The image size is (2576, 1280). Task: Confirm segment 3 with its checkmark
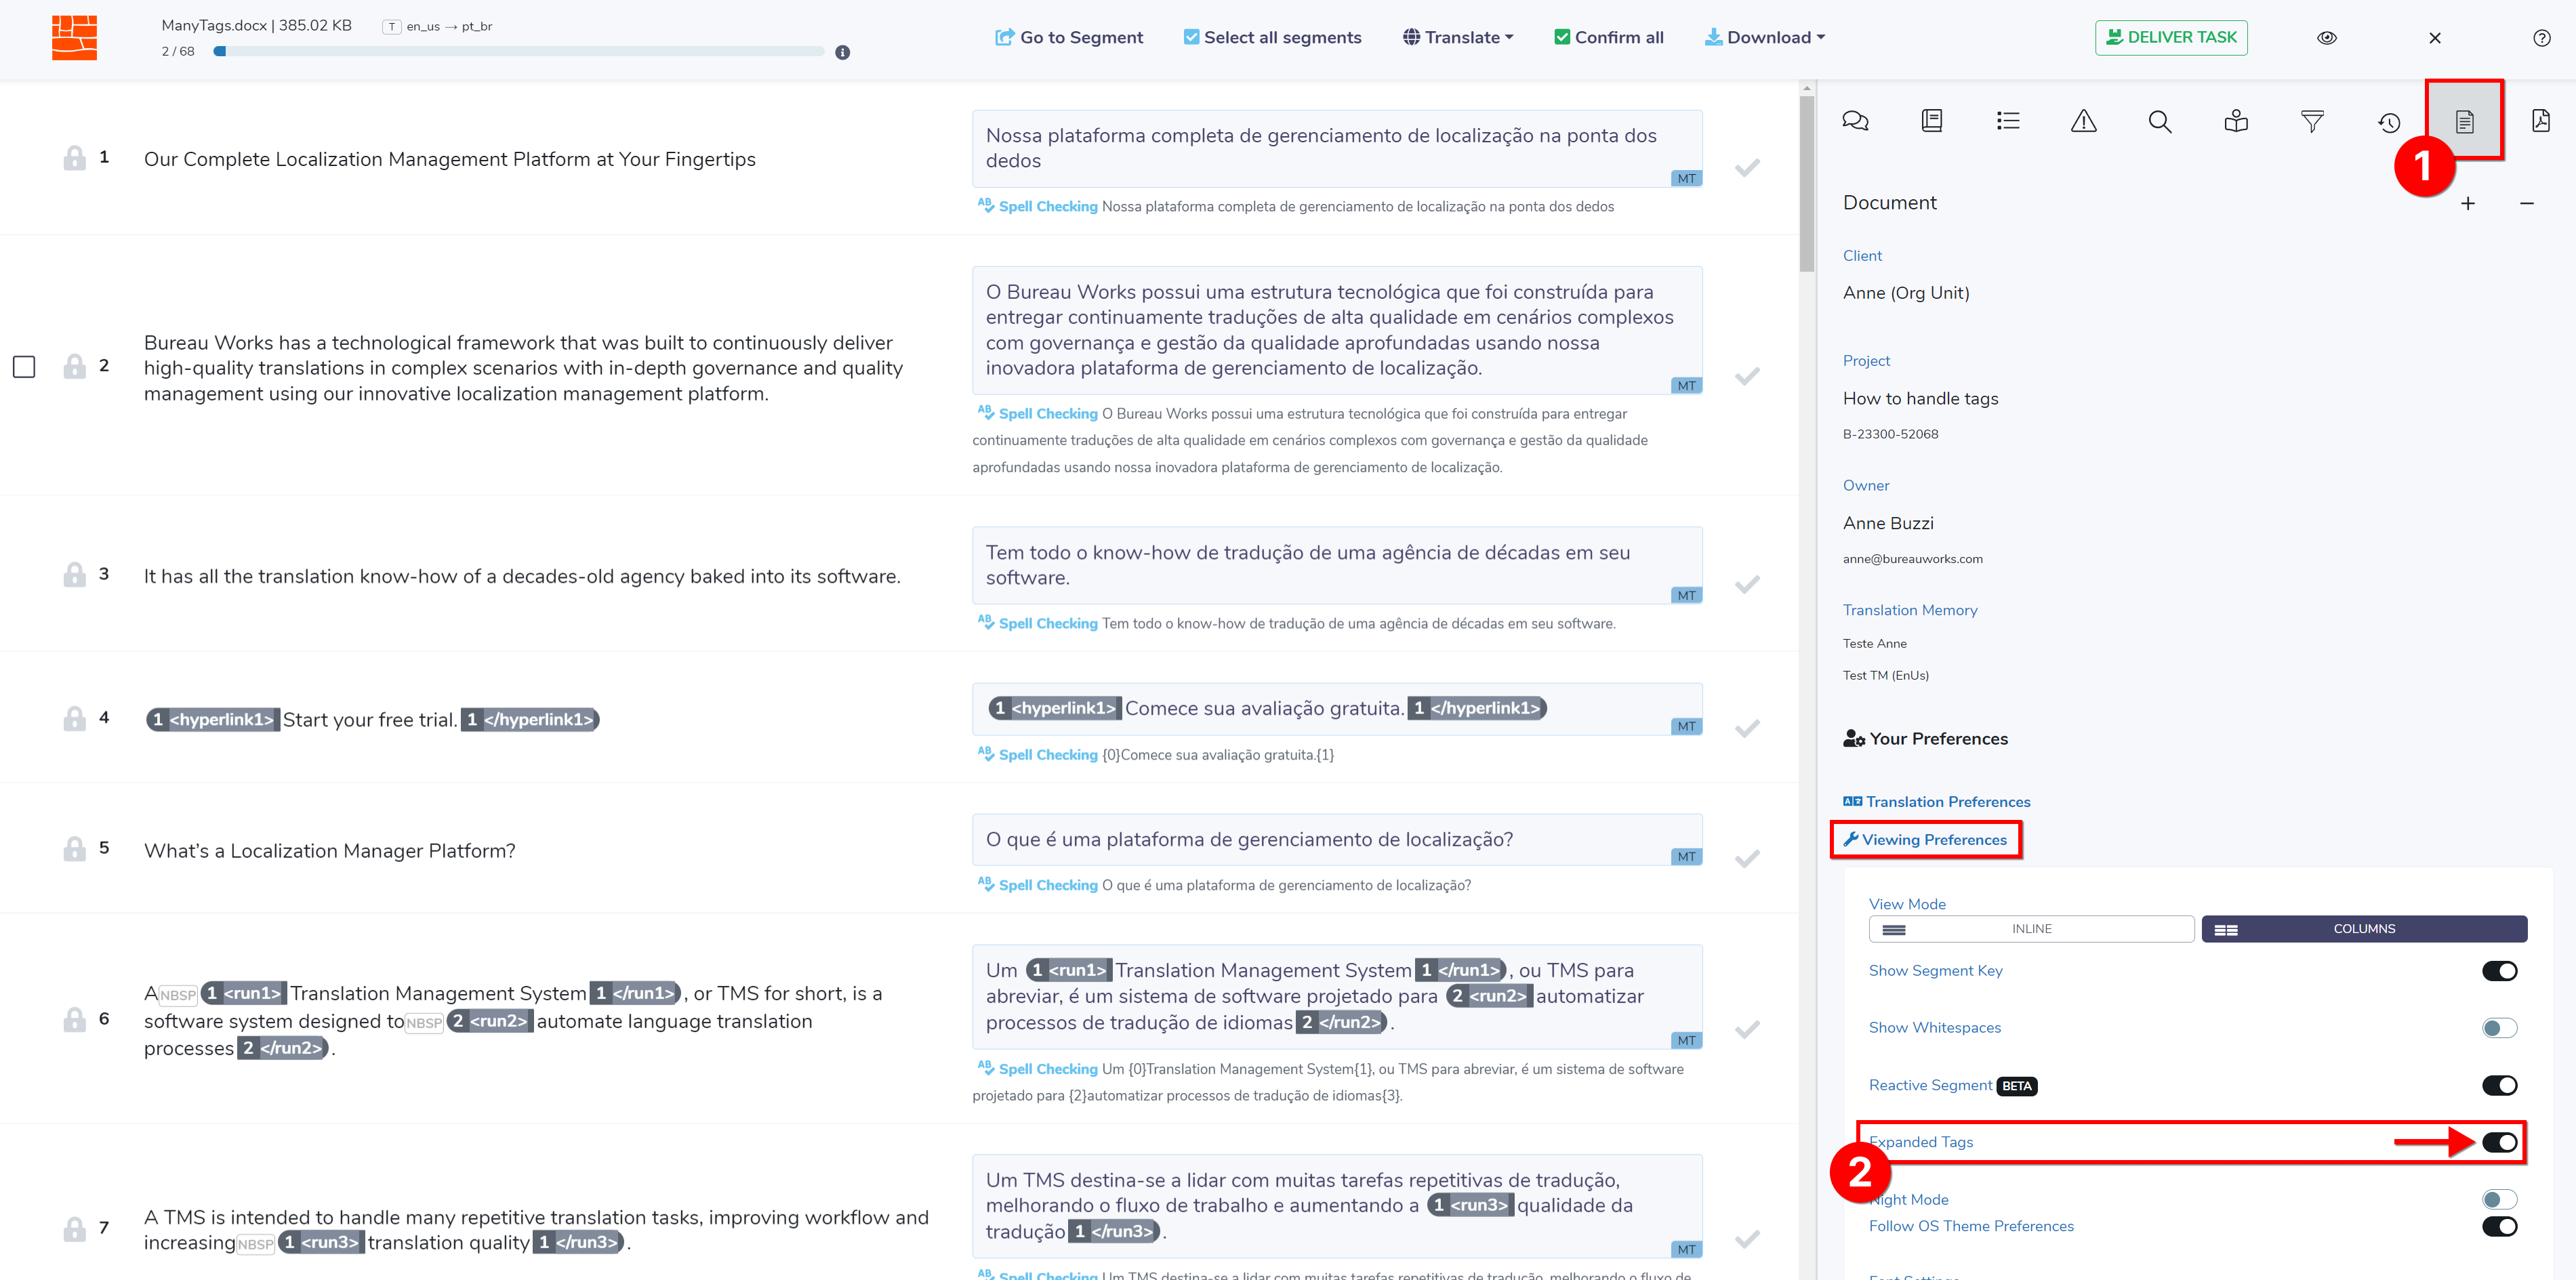pos(1747,584)
